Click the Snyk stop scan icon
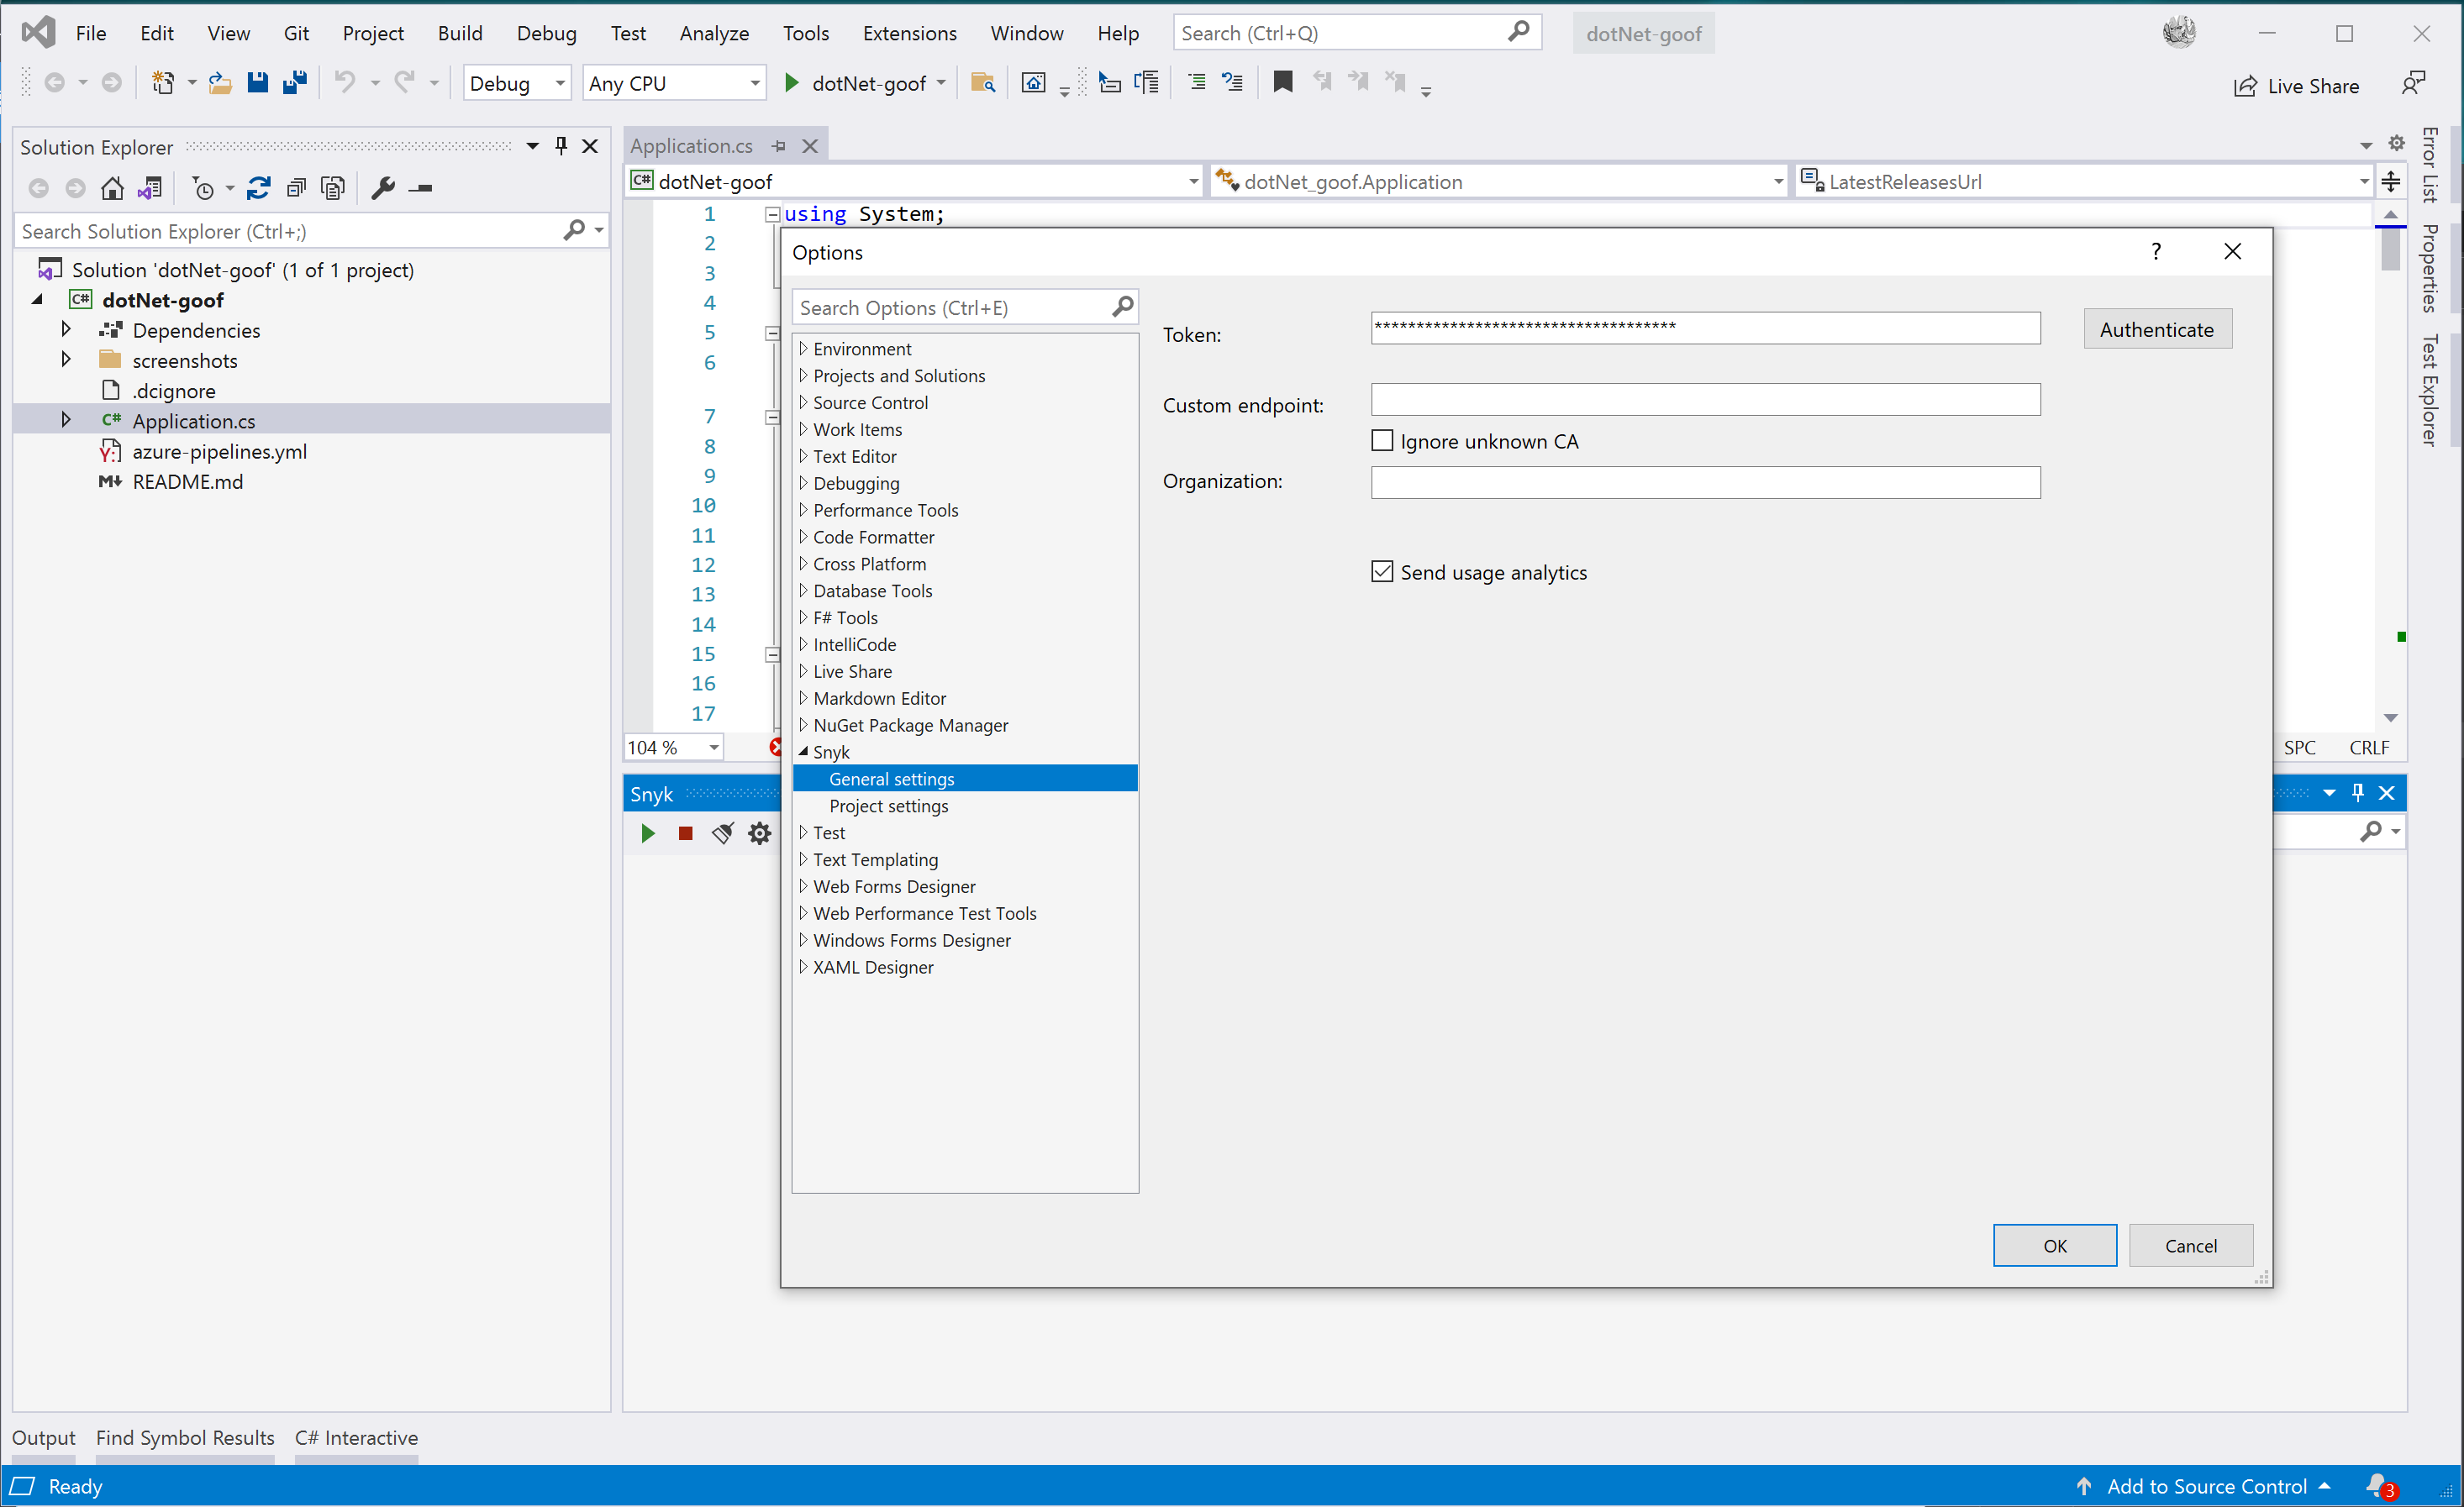The image size is (2464, 1507). 685,833
